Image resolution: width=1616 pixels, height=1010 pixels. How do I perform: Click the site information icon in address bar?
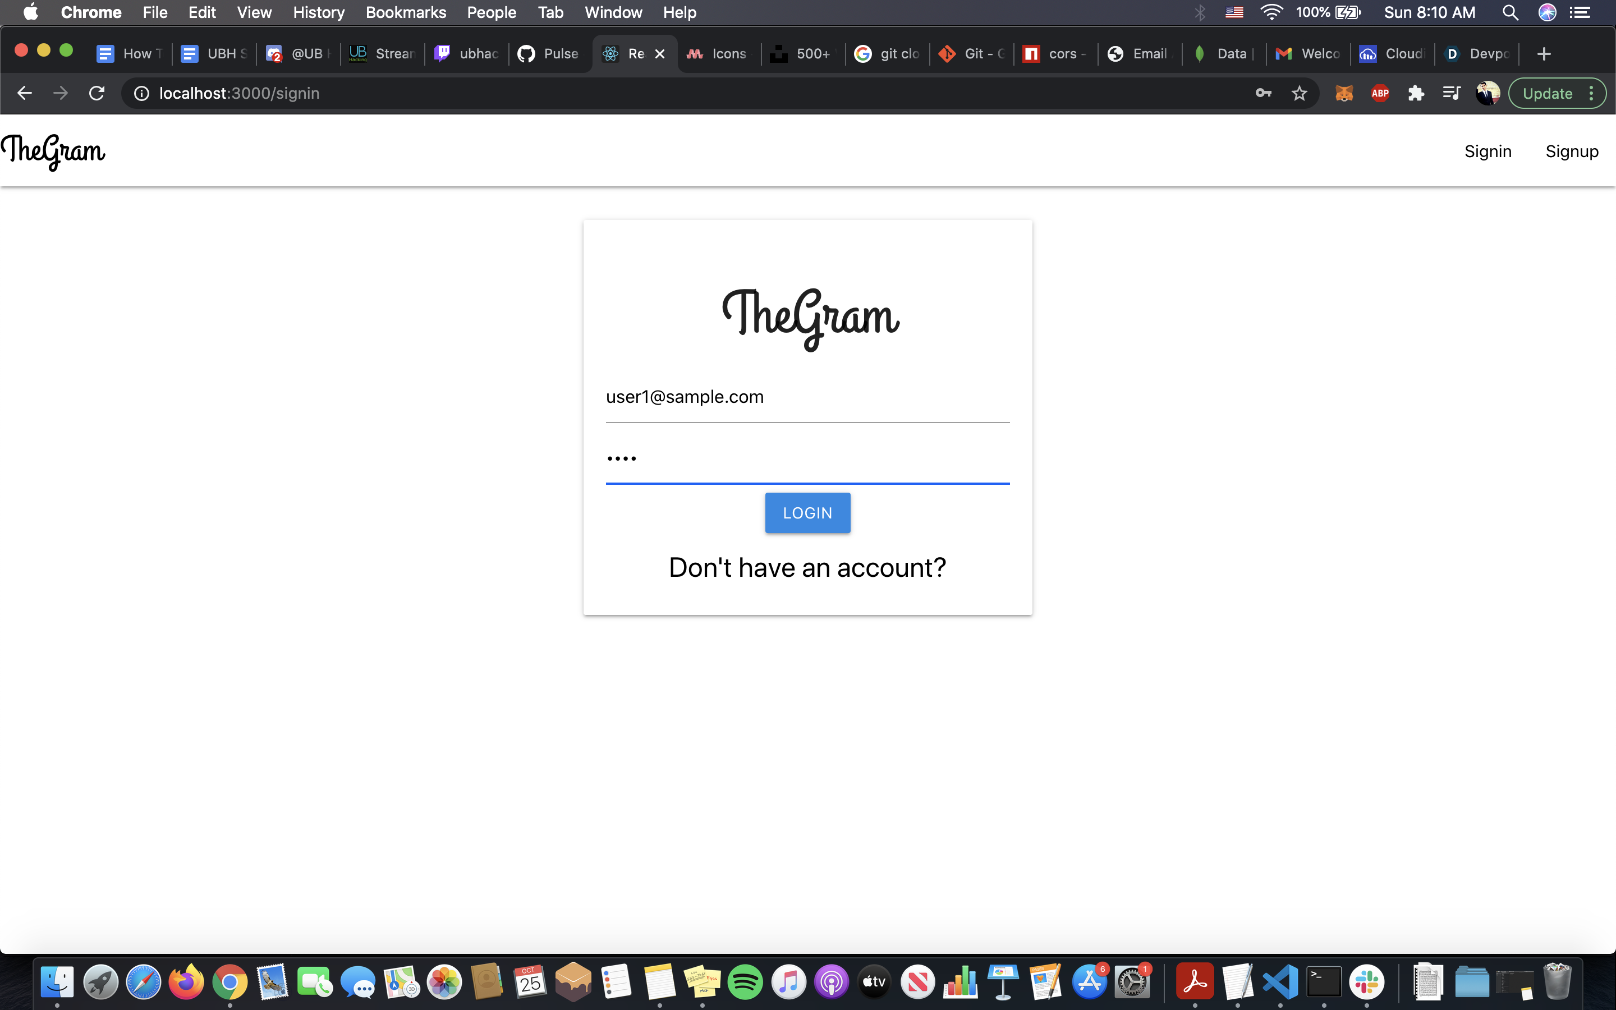point(141,93)
